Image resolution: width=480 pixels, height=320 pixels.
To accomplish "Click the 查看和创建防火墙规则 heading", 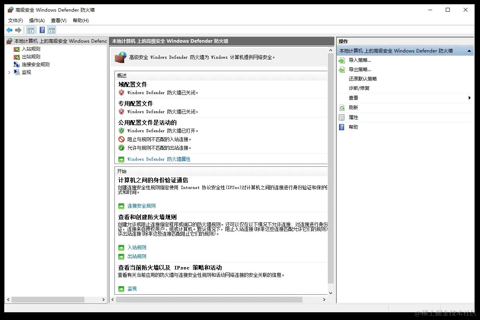I will pos(148,217).
